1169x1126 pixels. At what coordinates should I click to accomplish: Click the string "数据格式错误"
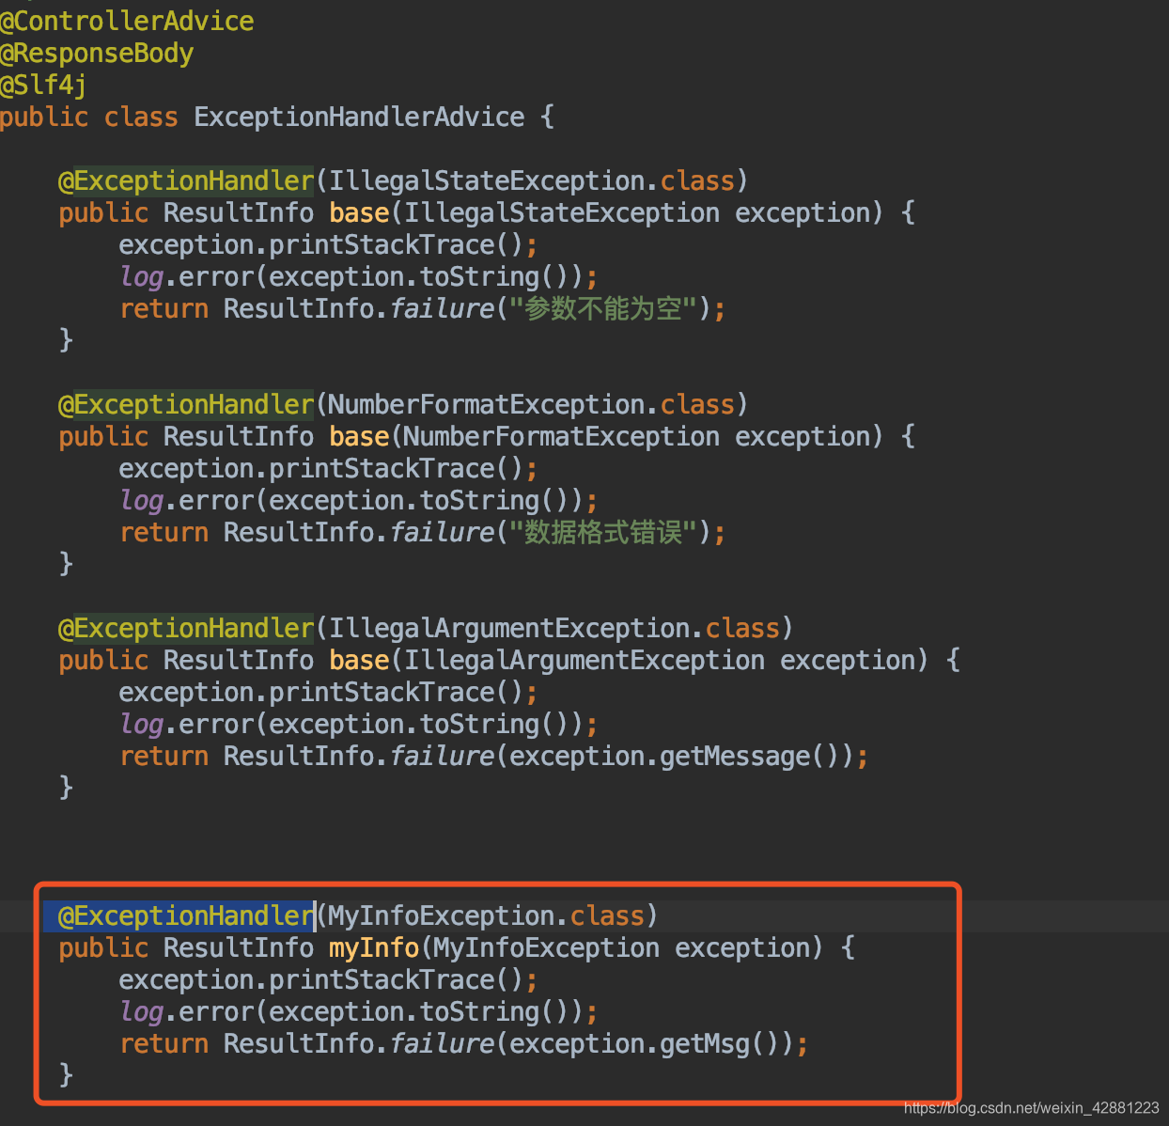603,532
